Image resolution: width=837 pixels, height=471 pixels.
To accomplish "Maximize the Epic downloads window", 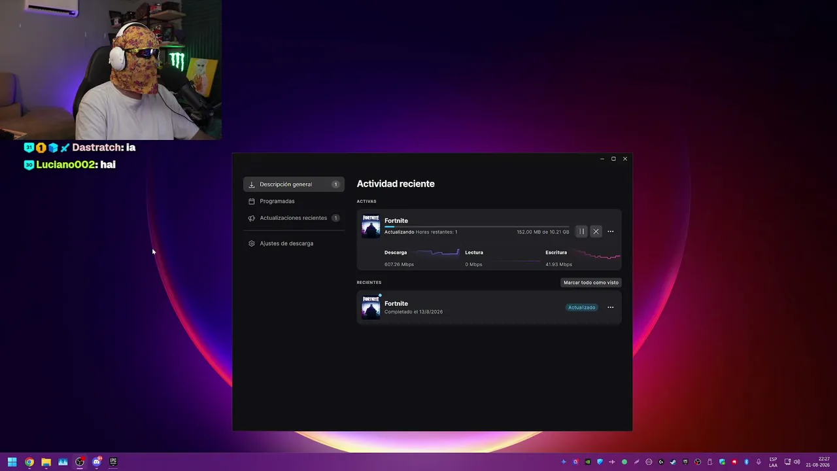I will point(613,159).
